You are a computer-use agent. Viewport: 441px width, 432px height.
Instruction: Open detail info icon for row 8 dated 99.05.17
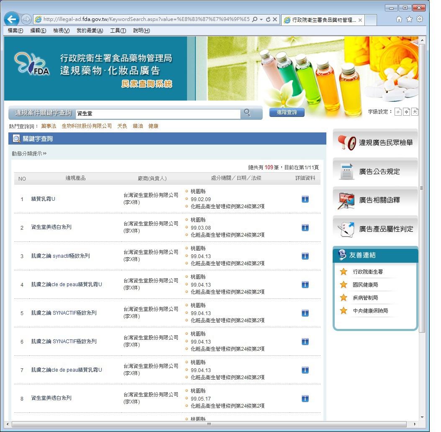click(x=305, y=398)
